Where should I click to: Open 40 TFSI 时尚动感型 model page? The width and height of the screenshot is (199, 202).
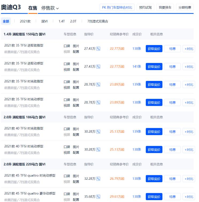pyautogui.click(x=24, y=146)
